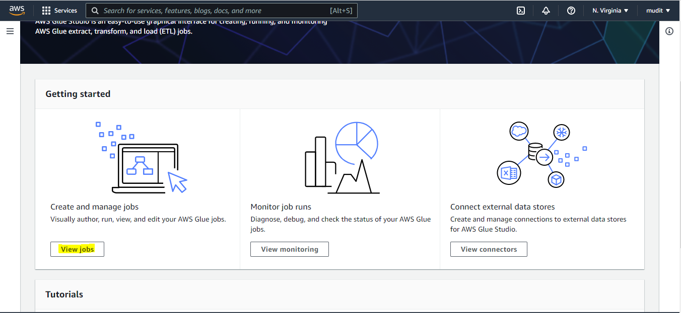This screenshot has width=681, height=313.
Task: Open the help question mark menu
Action: click(x=571, y=11)
